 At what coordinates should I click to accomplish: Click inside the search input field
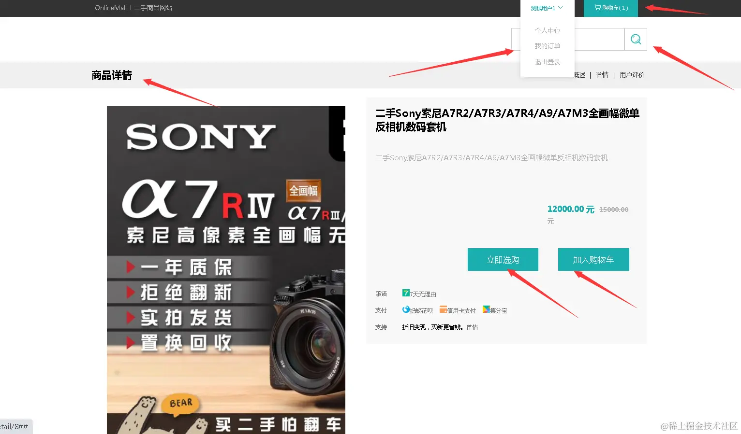[568, 39]
